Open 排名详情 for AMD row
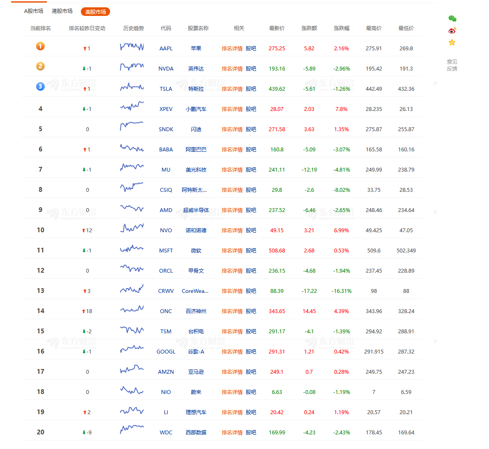 point(232,210)
